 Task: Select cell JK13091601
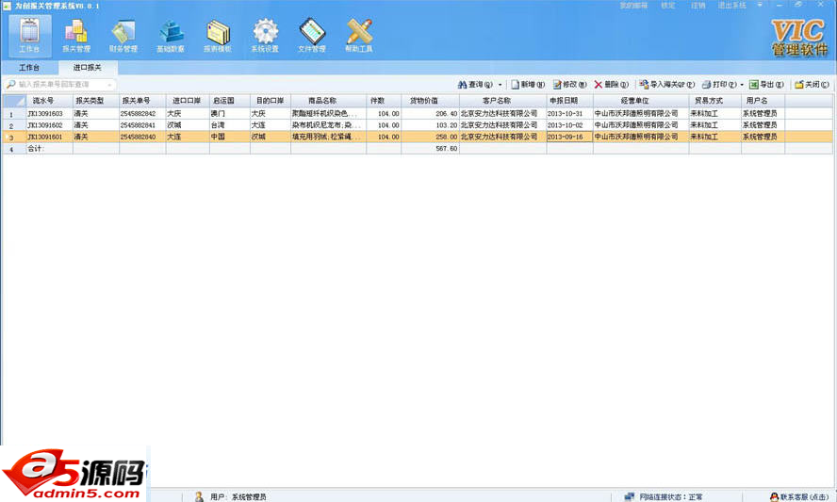pos(49,138)
